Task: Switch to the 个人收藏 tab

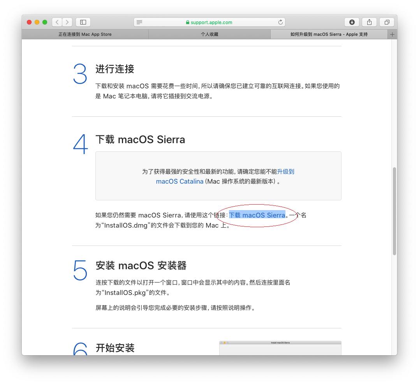Action: pyautogui.click(x=209, y=34)
